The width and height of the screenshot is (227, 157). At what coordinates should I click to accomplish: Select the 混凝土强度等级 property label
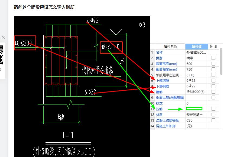tap(167, 120)
